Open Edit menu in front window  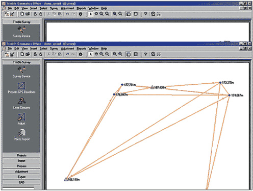(17, 49)
